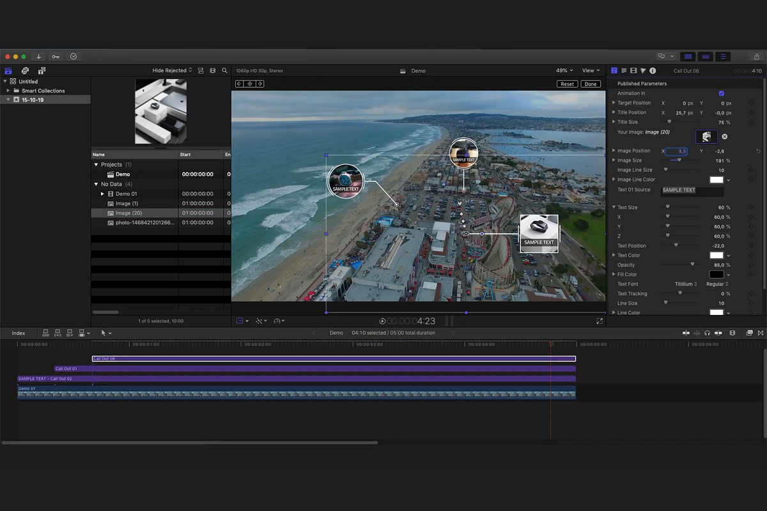The width and height of the screenshot is (767, 511).
Task: Toggle Target Position keyframe diamond
Action: coord(751,103)
